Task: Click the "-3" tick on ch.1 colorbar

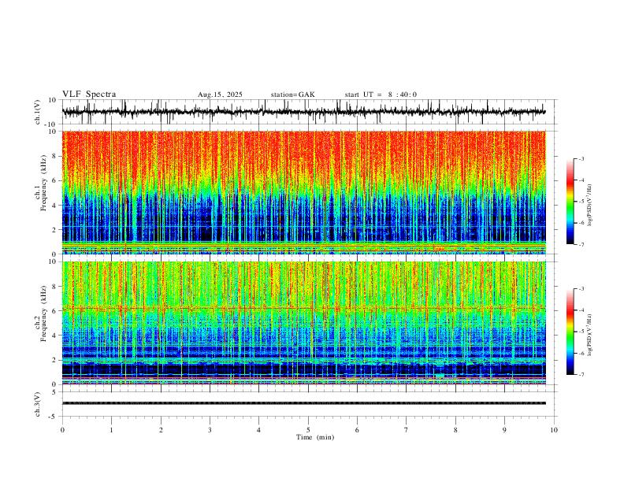Action: [581, 158]
